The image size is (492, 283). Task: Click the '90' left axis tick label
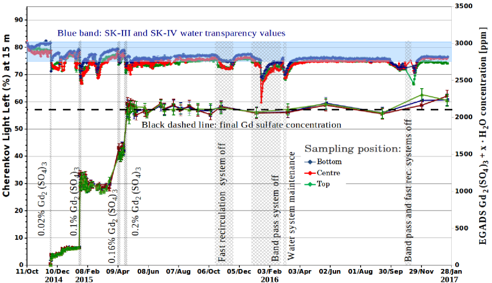point(19,20)
